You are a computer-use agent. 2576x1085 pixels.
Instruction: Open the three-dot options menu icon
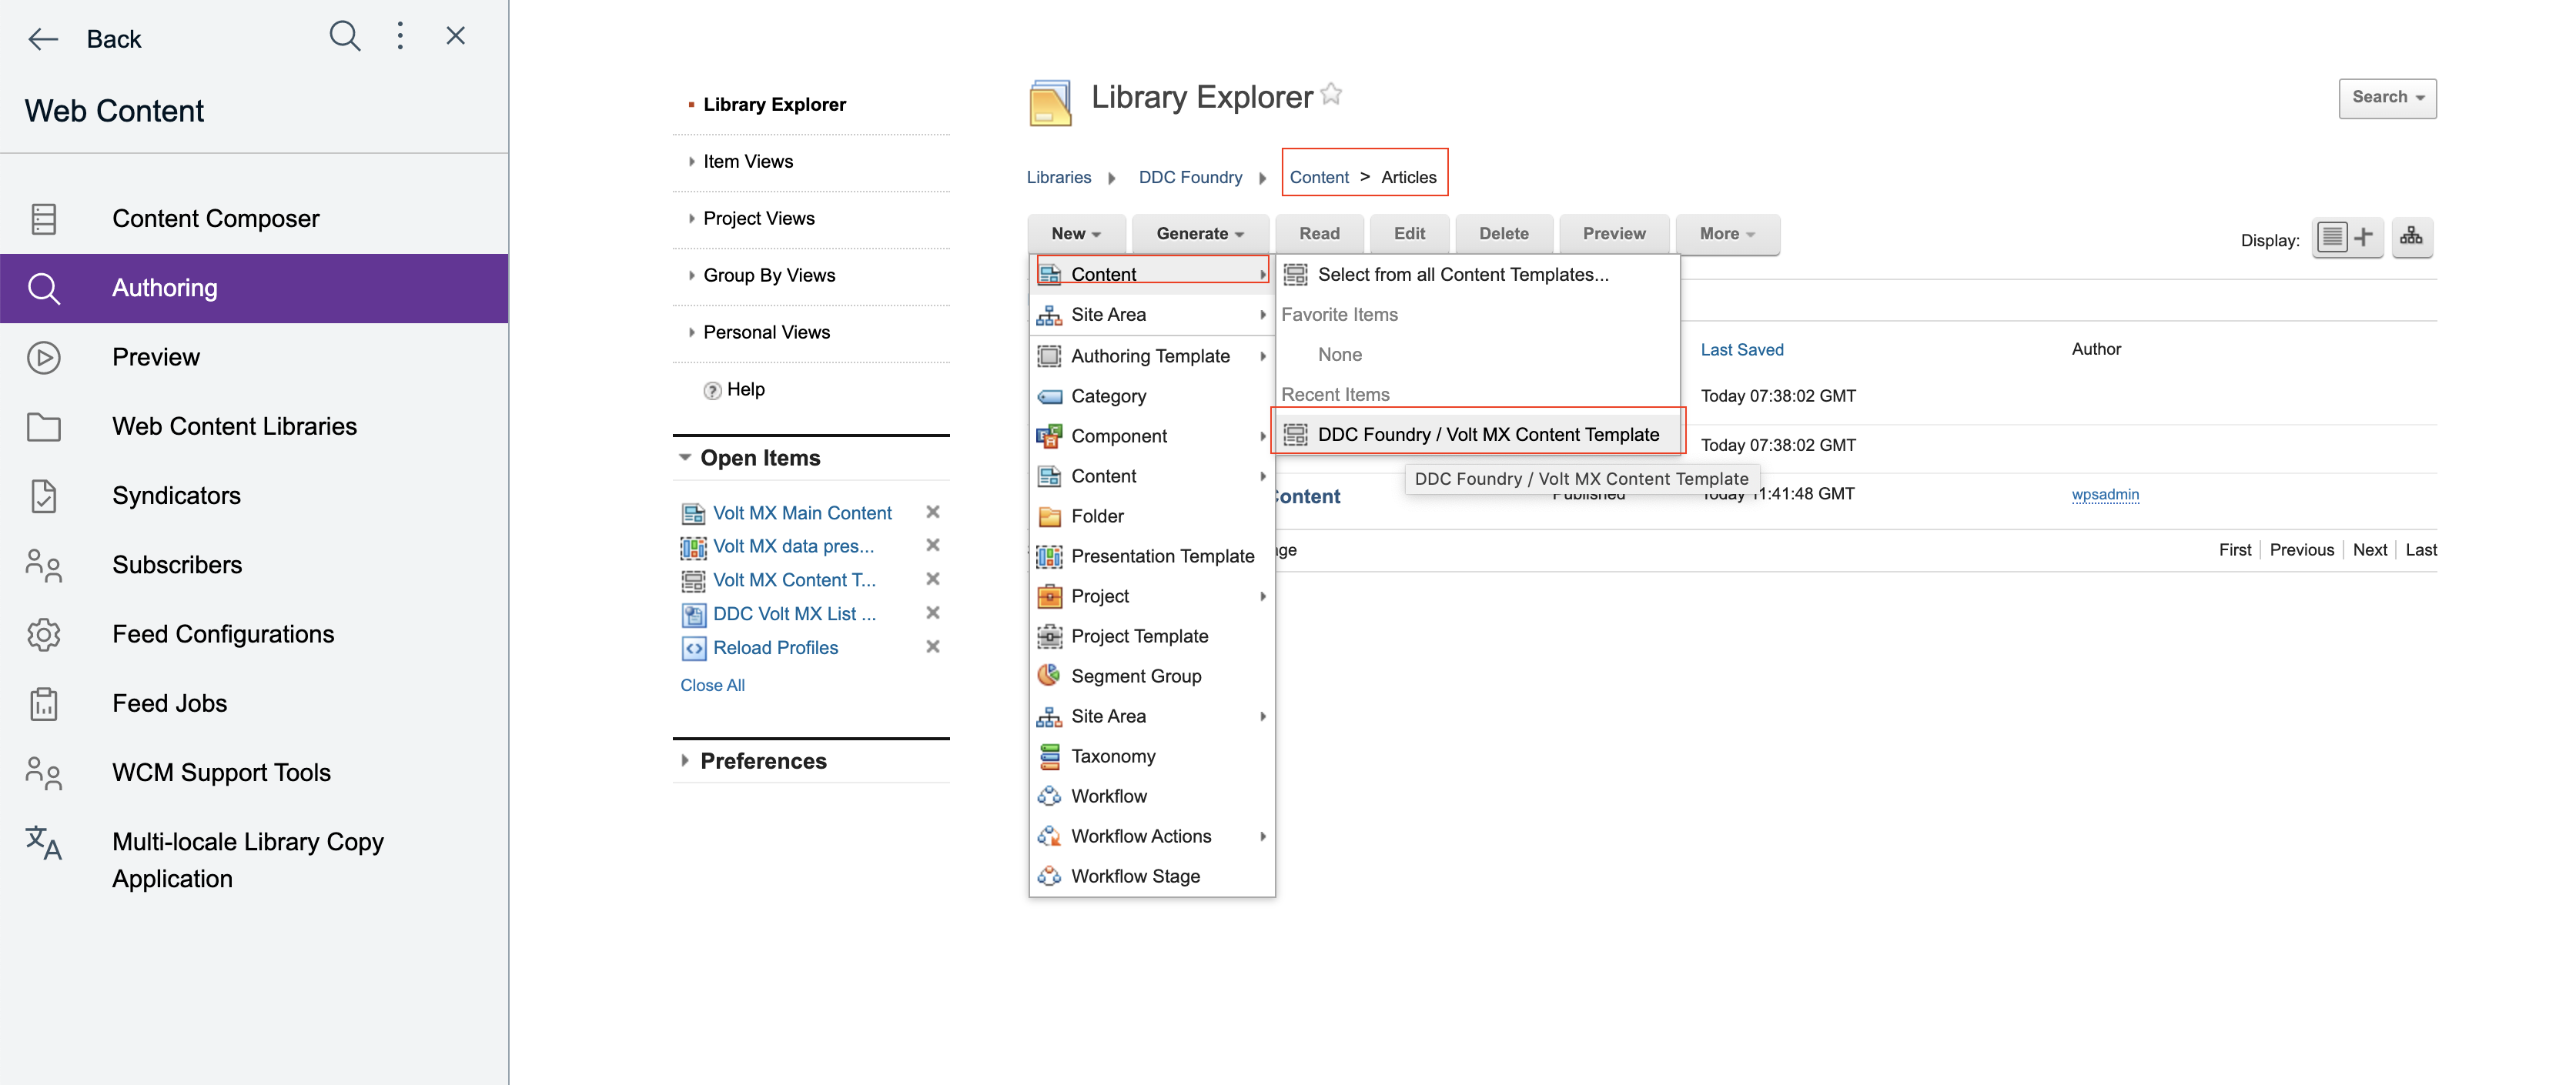pos(400,37)
